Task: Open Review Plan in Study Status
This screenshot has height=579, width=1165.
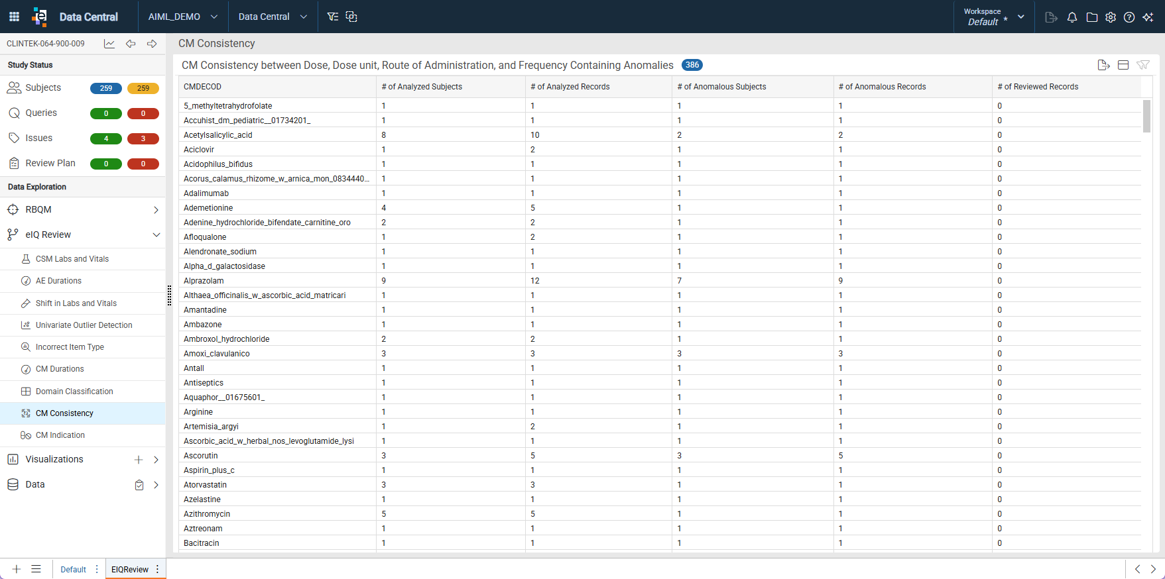Action: point(50,164)
